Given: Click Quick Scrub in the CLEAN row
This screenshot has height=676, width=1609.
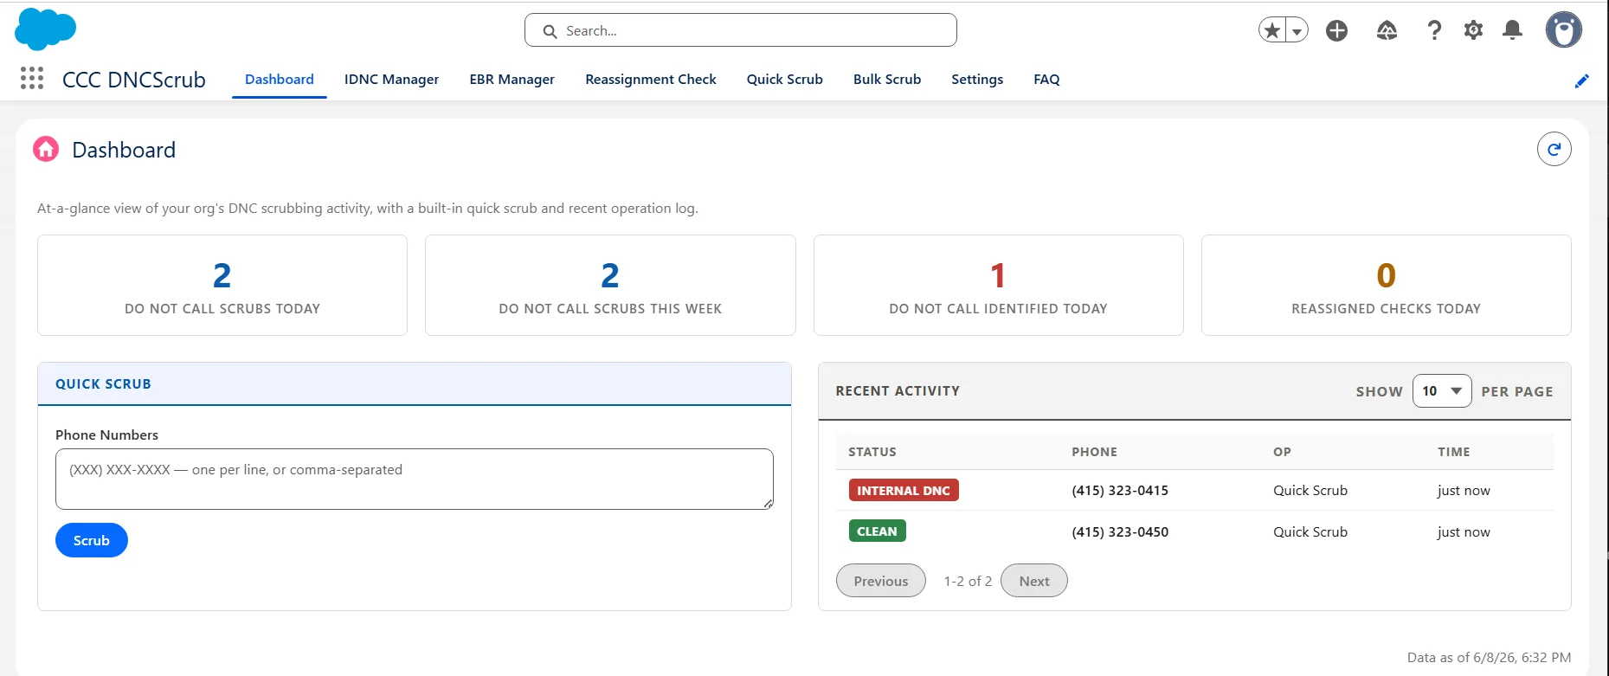Looking at the screenshot, I should tap(1310, 531).
